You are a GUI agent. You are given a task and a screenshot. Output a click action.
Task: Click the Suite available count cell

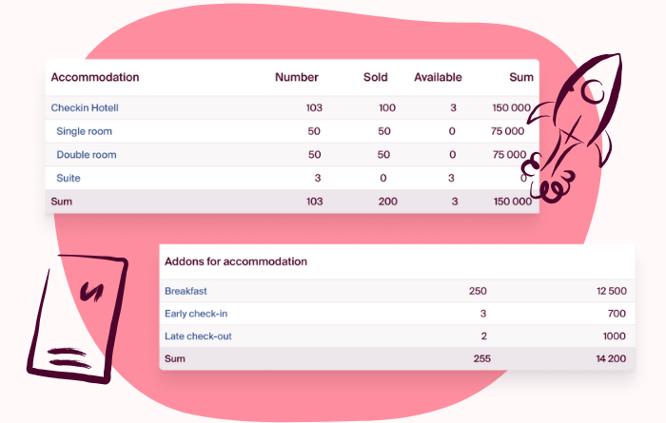451,178
